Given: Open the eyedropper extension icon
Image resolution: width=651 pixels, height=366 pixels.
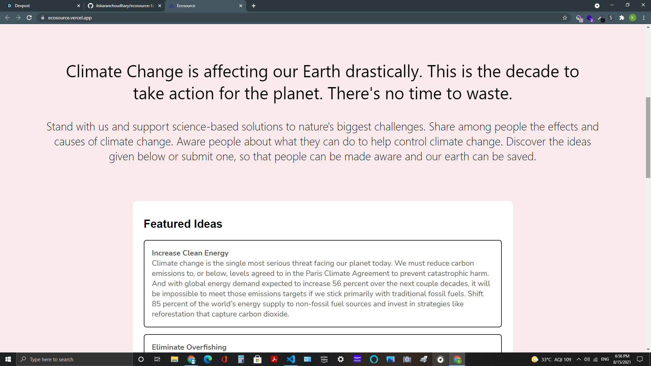Looking at the screenshot, I should coord(600,18).
